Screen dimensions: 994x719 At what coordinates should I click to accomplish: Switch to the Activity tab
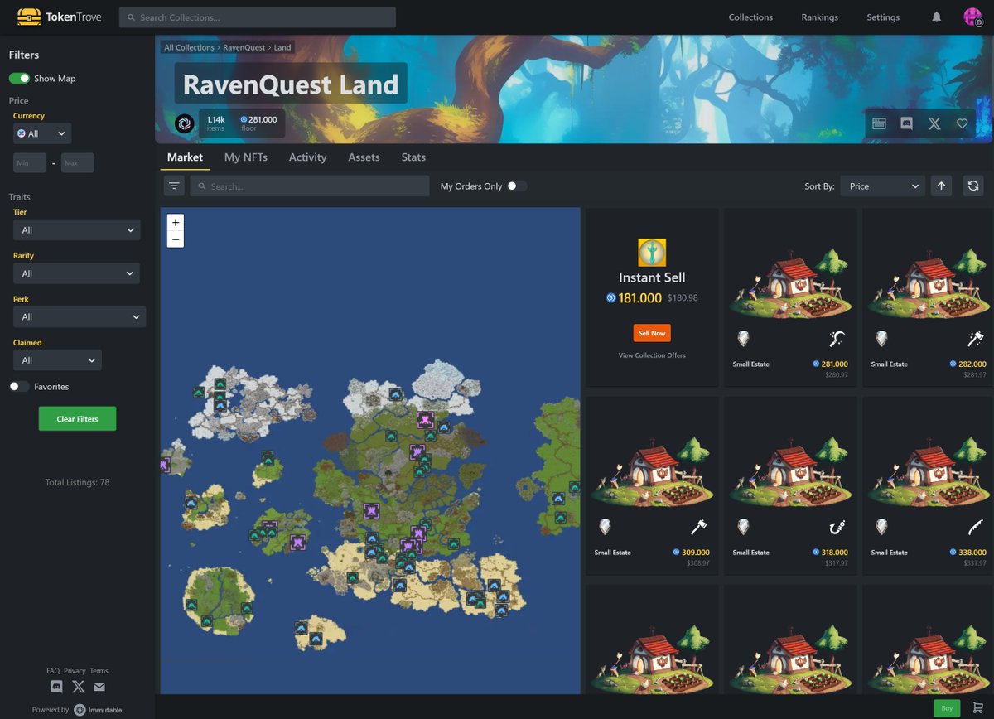[x=307, y=157]
